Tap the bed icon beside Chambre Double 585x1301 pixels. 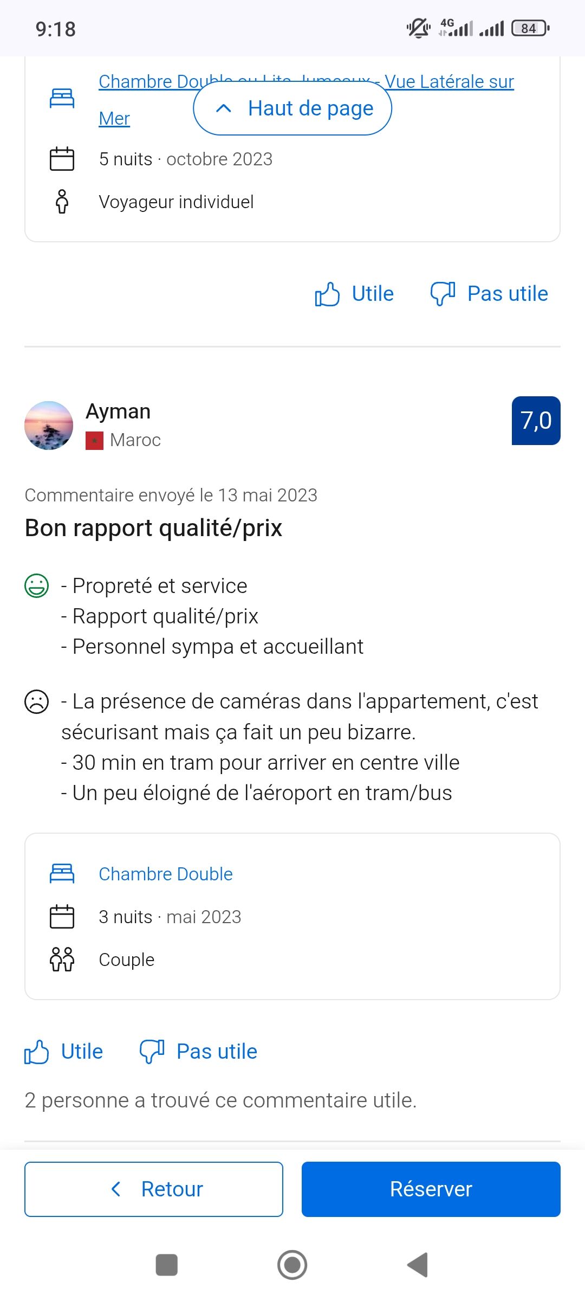pos(62,874)
